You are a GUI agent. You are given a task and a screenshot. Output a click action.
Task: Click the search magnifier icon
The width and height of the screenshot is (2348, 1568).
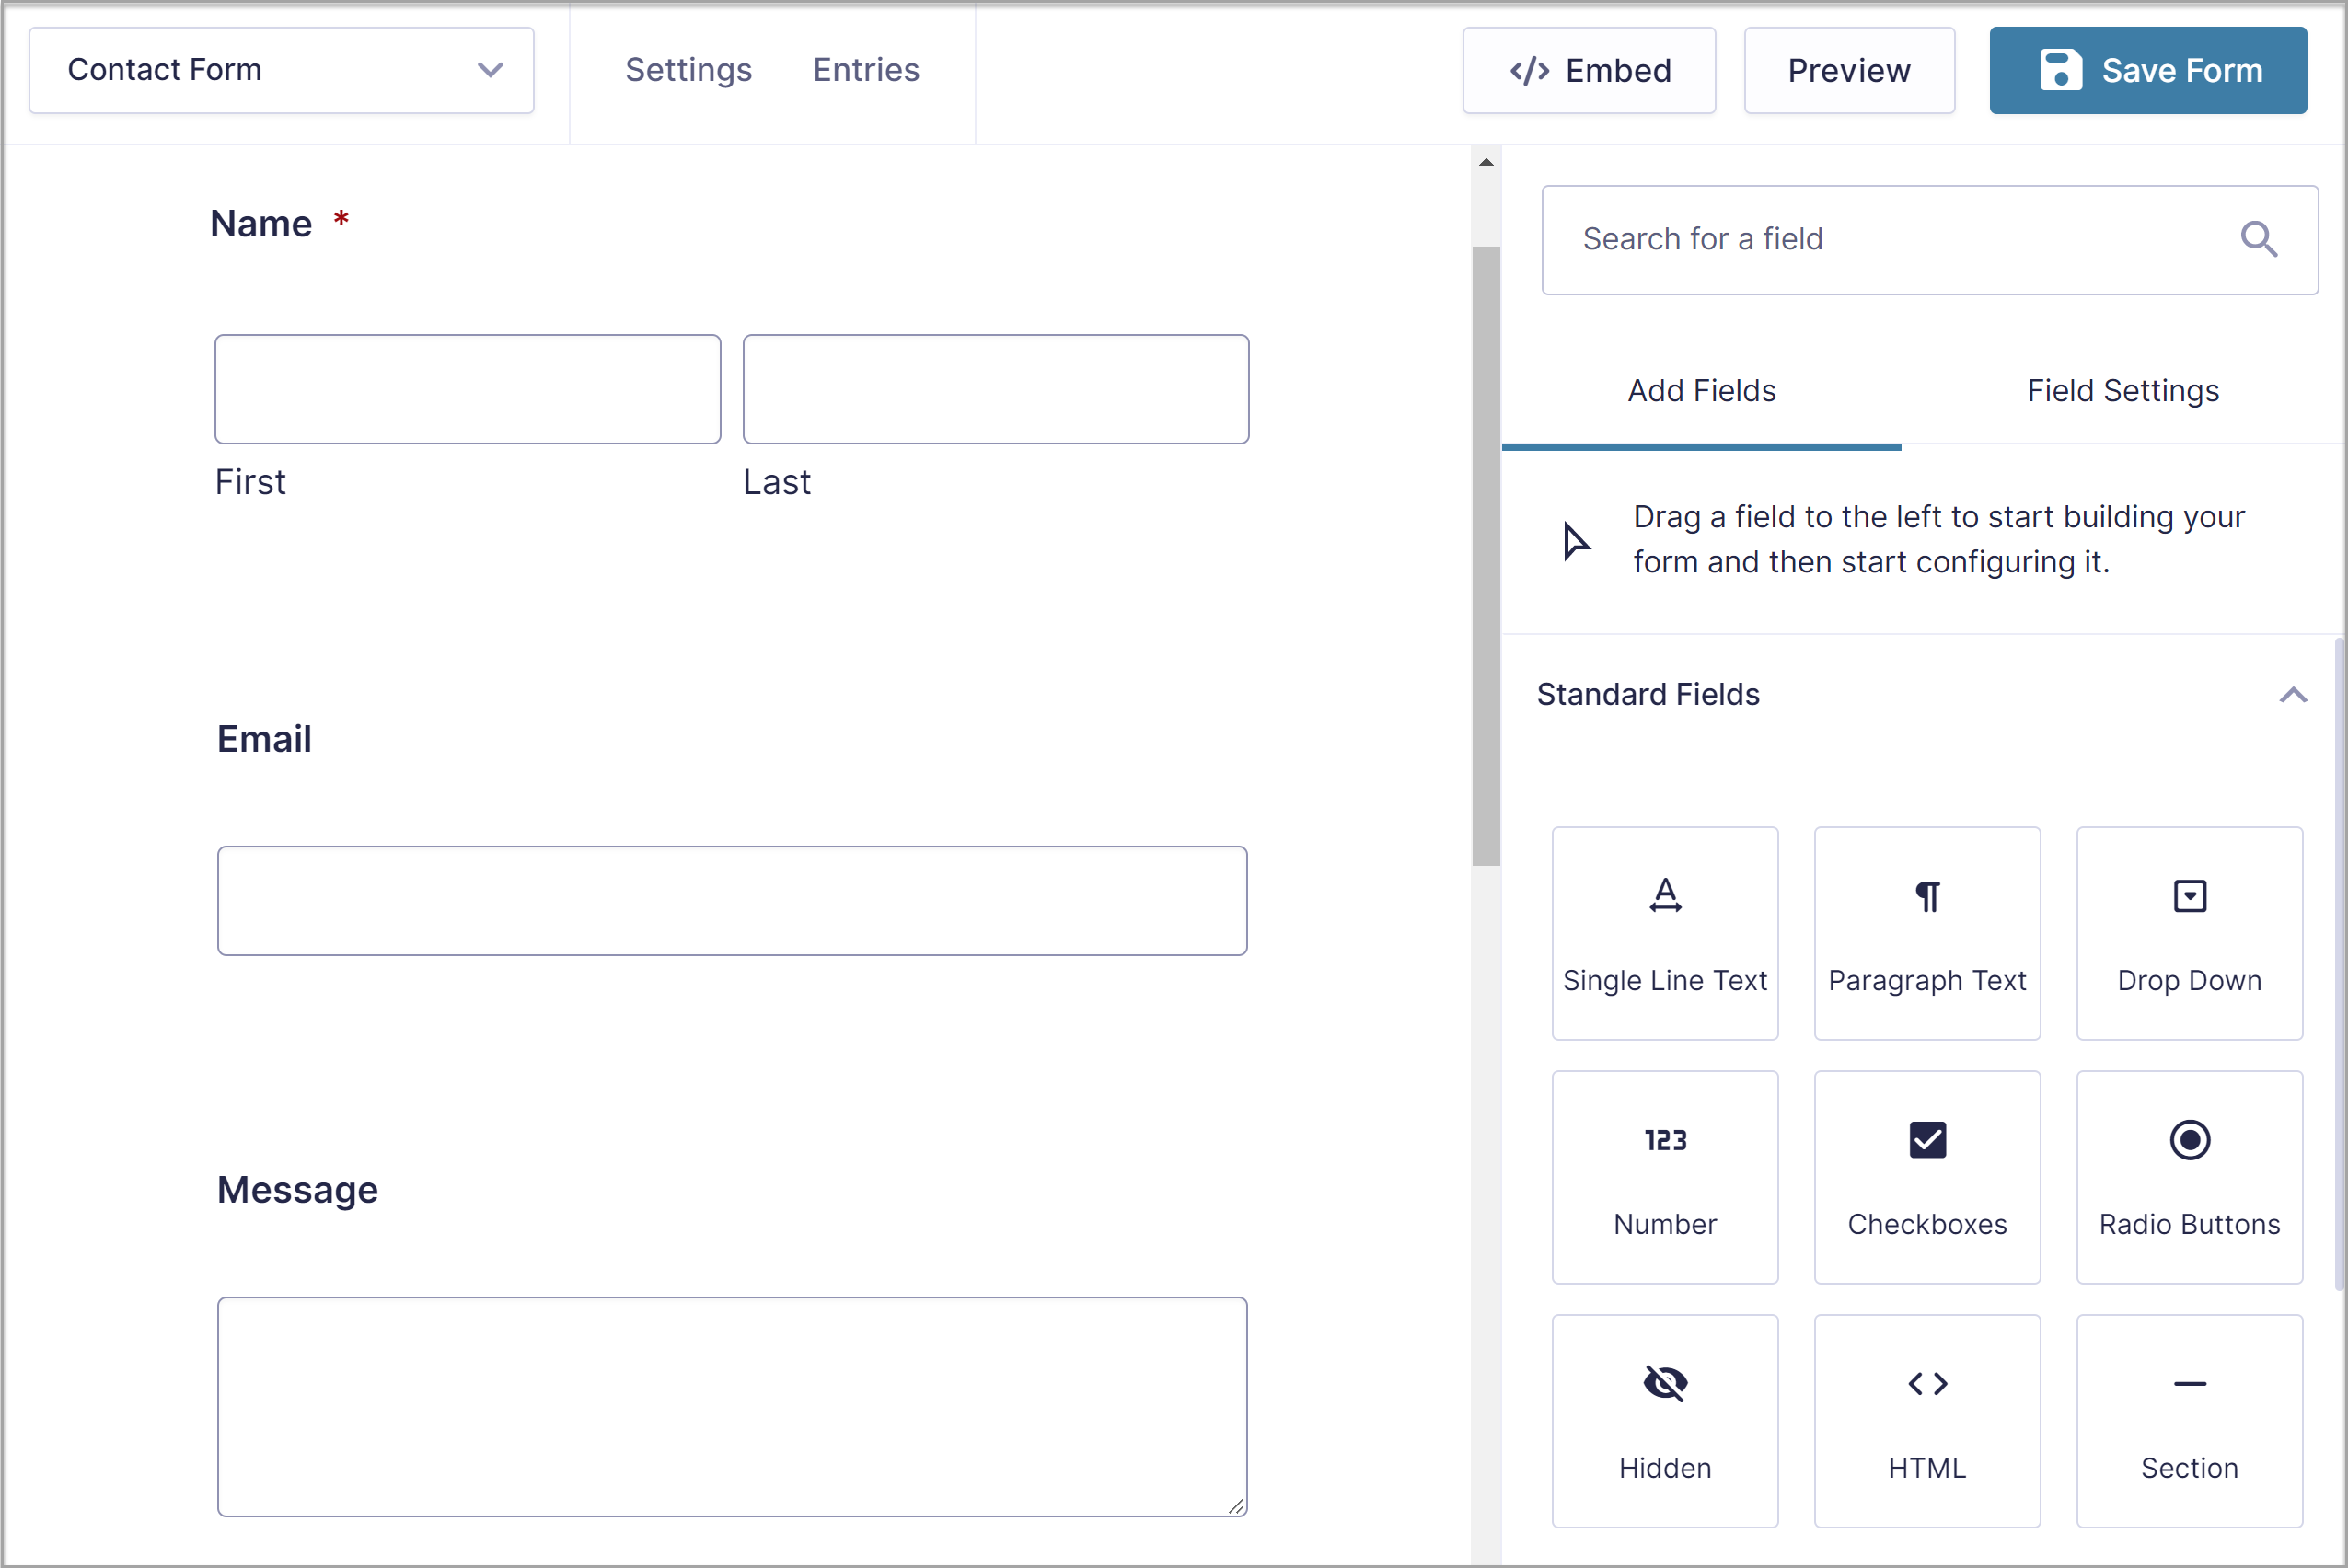[x=2259, y=239]
